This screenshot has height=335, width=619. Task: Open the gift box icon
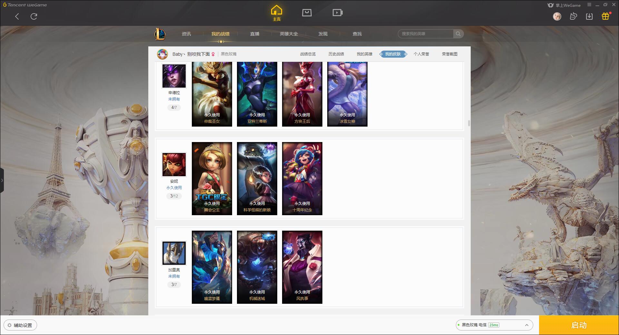tap(605, 16)
